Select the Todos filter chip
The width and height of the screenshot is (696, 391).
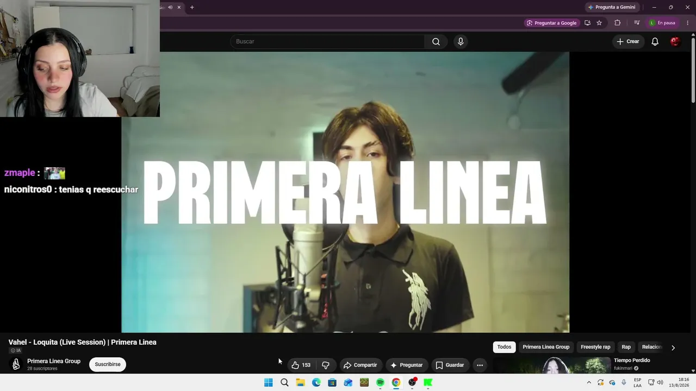pyautogui.click(x=504, y=347)
